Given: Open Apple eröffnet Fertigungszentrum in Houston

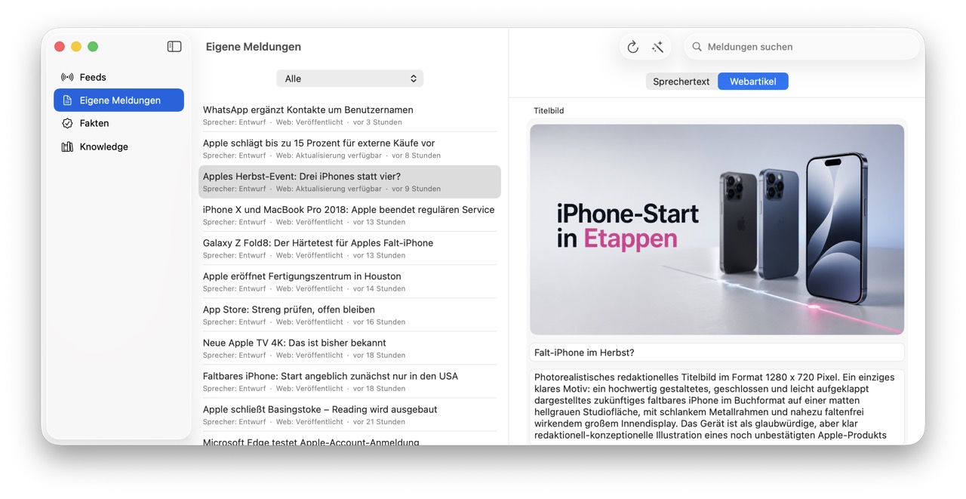Looking at the screenshot, I should point(349,282).
